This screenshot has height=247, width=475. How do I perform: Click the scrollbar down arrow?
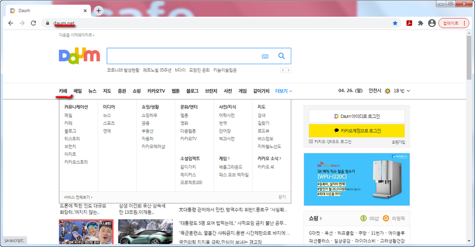click(x=469, y=241)
